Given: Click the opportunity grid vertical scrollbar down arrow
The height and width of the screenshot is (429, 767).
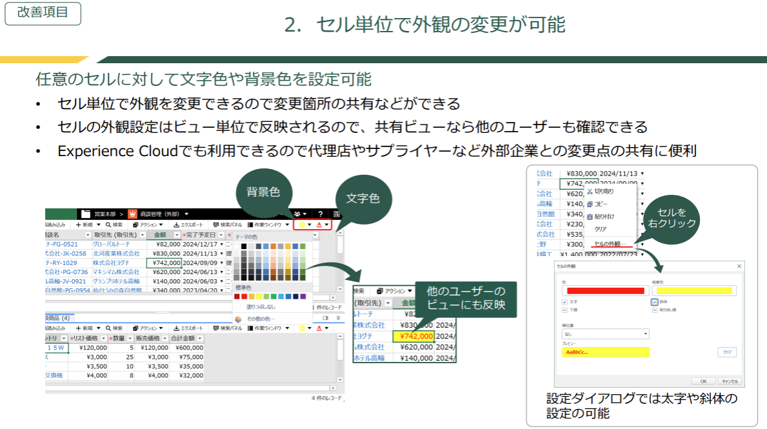Looking at the screenshot, I should 341,289.
